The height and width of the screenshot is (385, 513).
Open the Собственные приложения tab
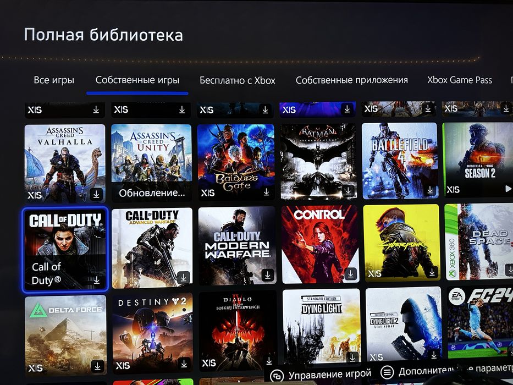pyautogui.click(x=352, y=80)
